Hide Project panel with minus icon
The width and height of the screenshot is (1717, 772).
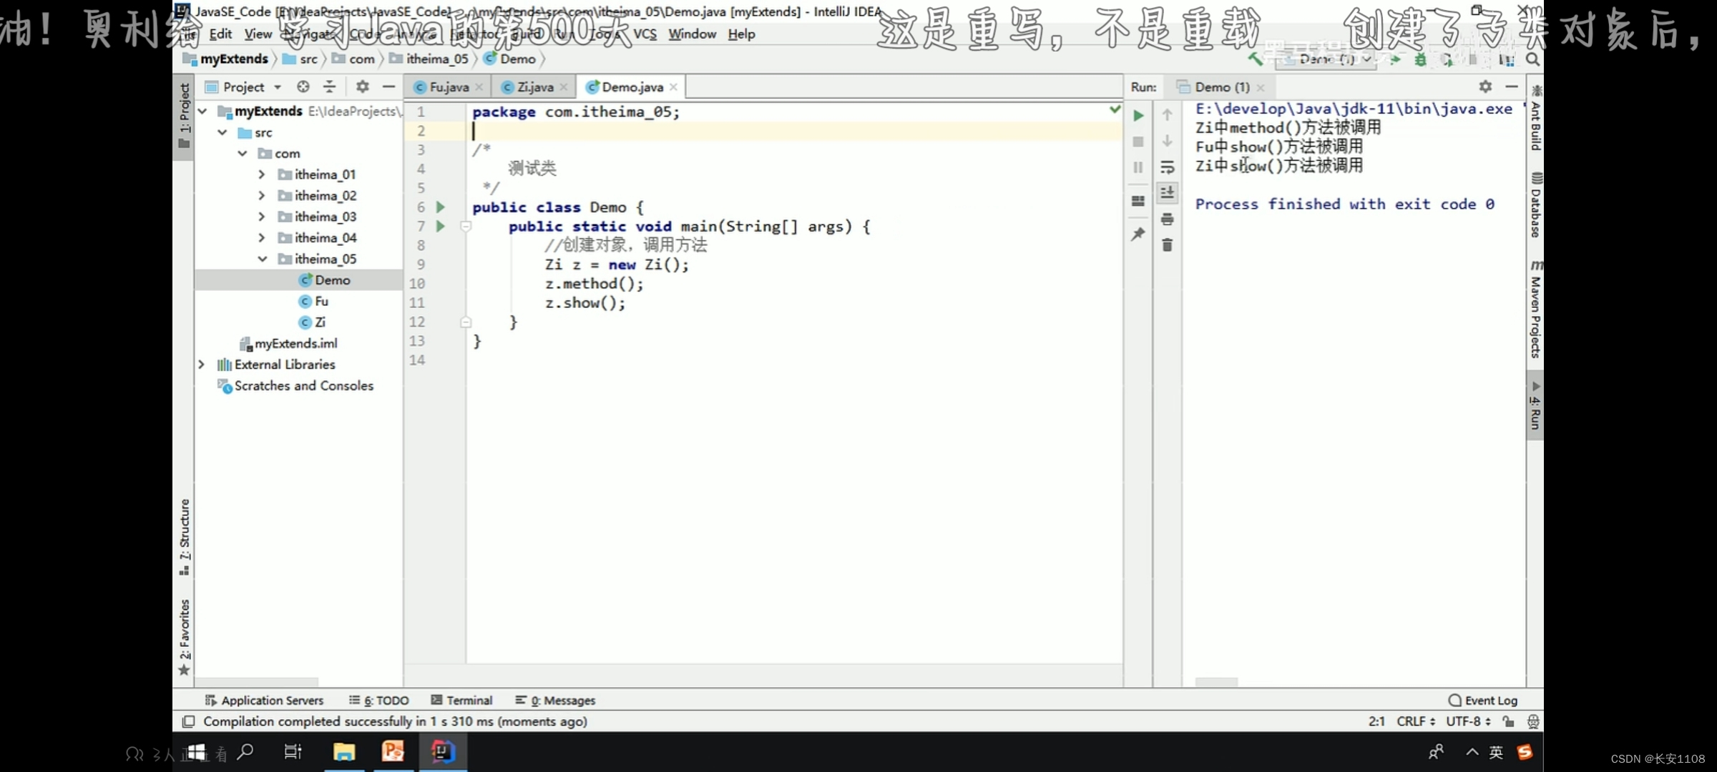tap(388, 86)
